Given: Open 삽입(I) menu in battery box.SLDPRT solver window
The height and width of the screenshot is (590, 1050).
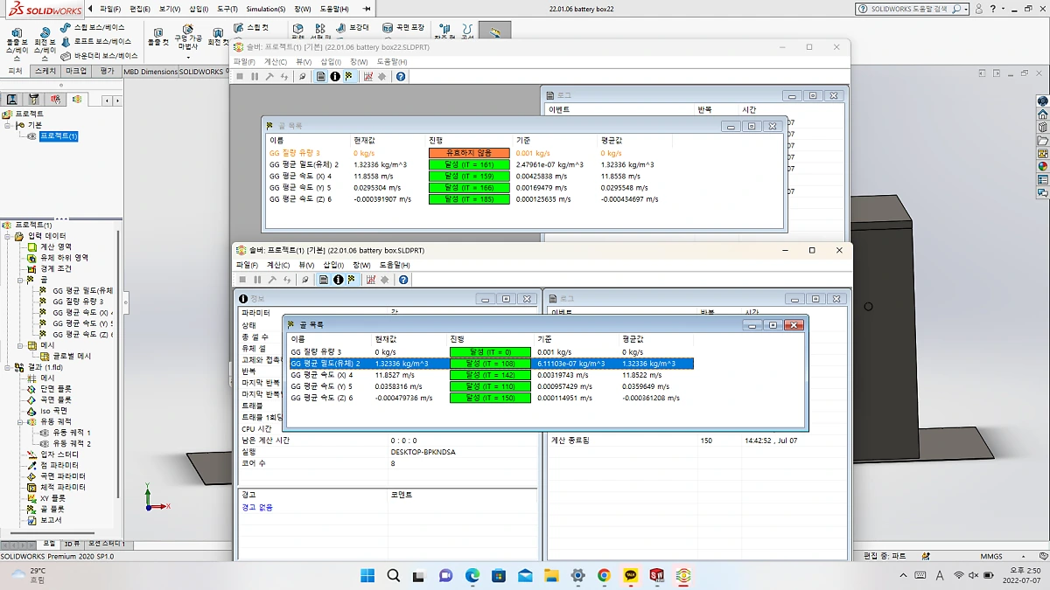Looking at the screenshot, I should (x=334, y=265).
